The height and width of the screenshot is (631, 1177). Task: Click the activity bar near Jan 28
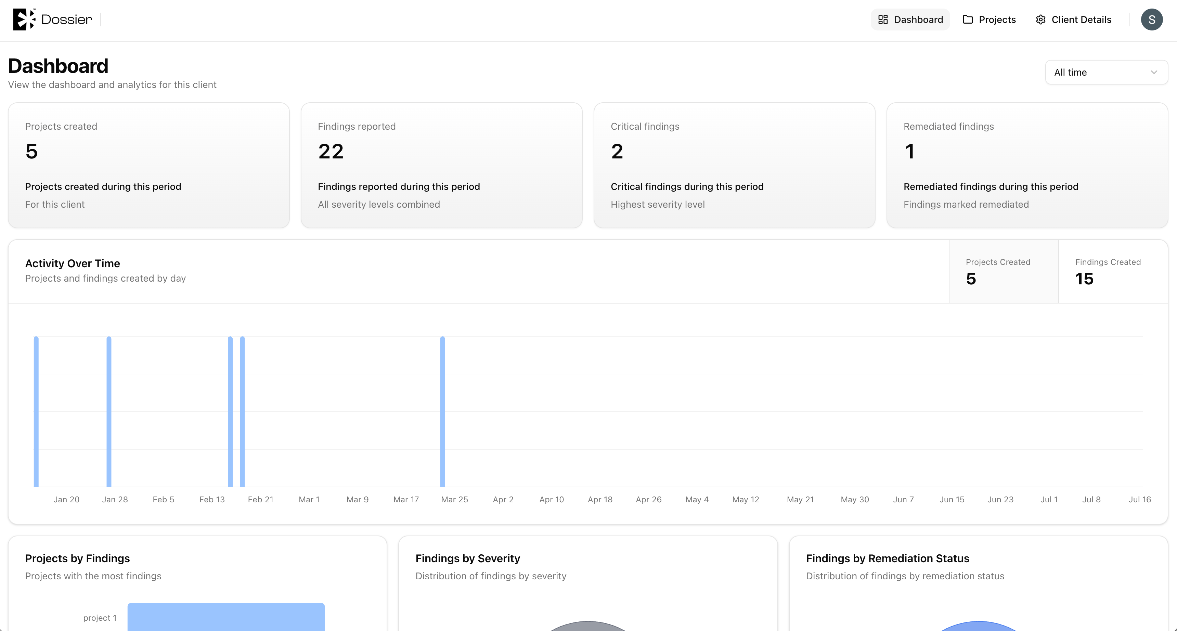109,411
